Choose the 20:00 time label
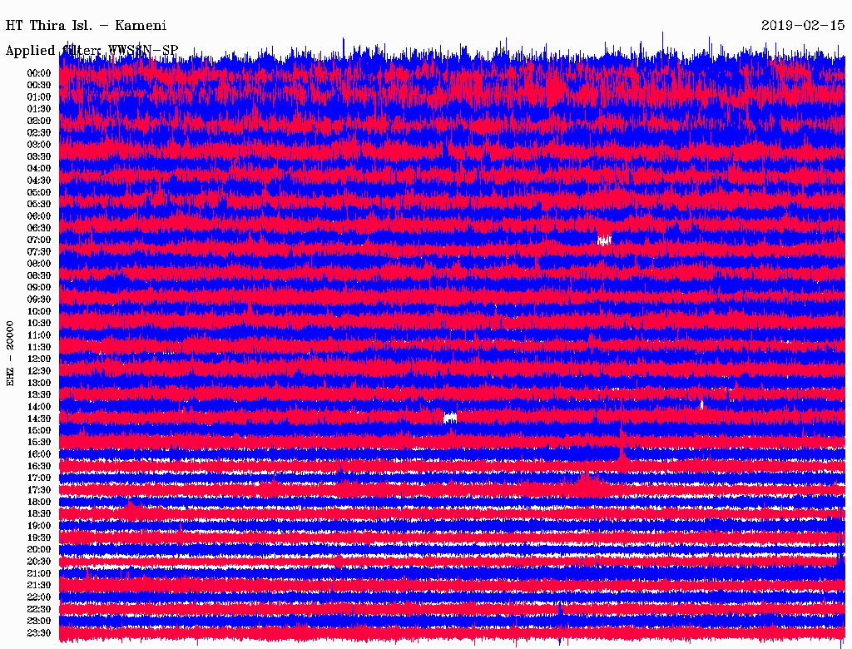Image resolution: width=852 pixels, height=649 pixels. (38, 549)
